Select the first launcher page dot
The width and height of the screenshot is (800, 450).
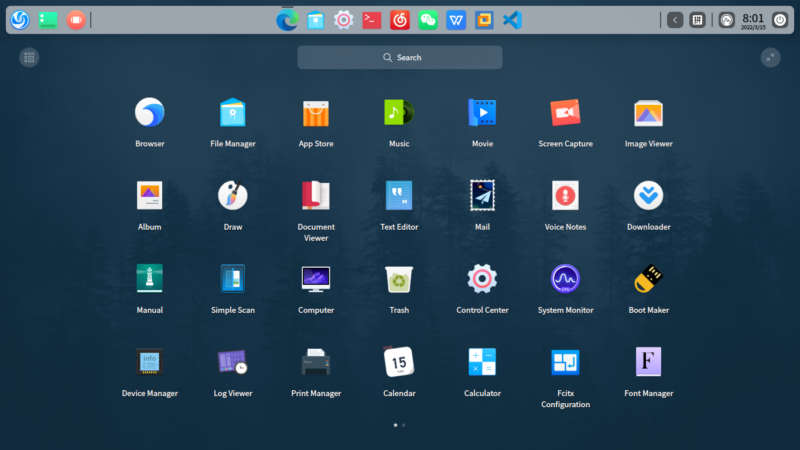coord(395,425)
